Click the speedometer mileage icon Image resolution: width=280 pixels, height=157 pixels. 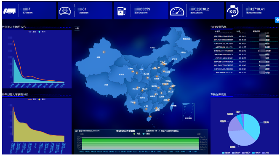(x=177, y=11)
